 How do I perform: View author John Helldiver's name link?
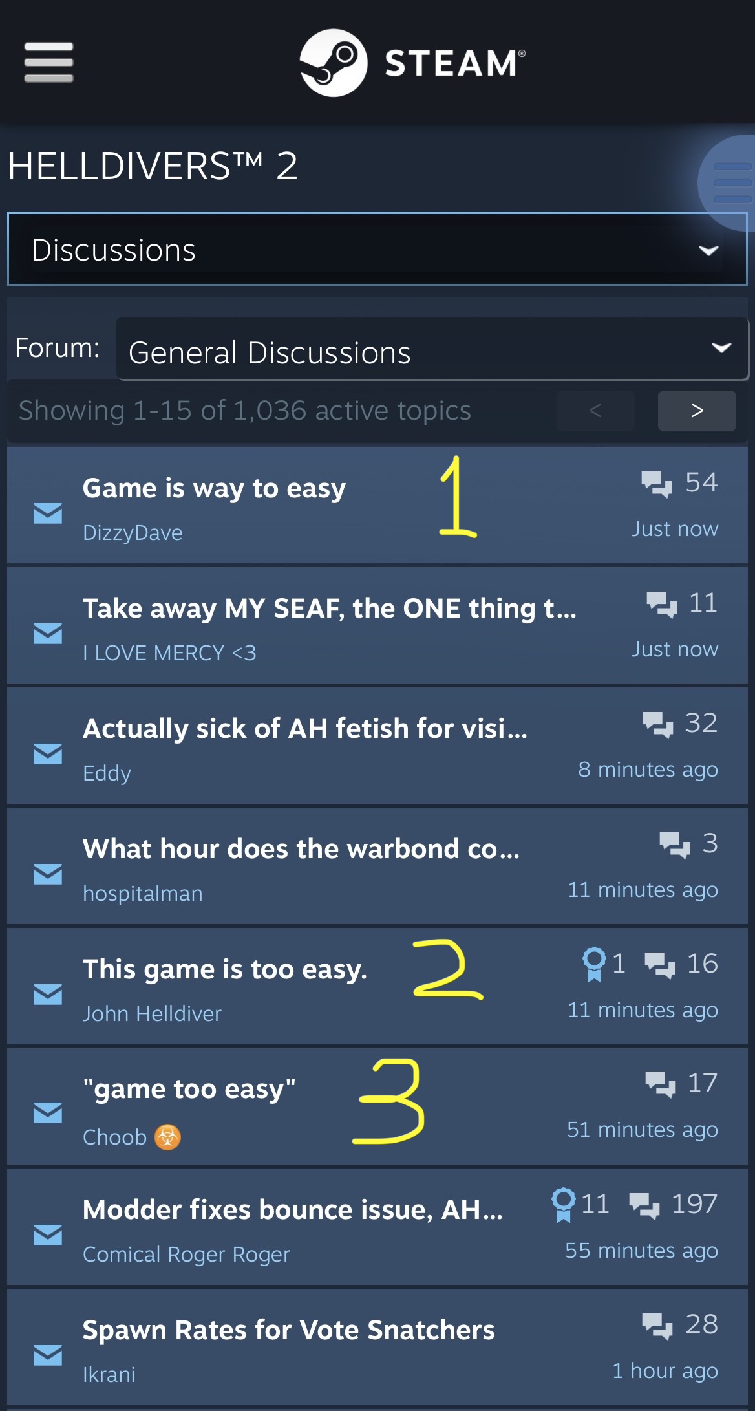(x=152, y=1013)
